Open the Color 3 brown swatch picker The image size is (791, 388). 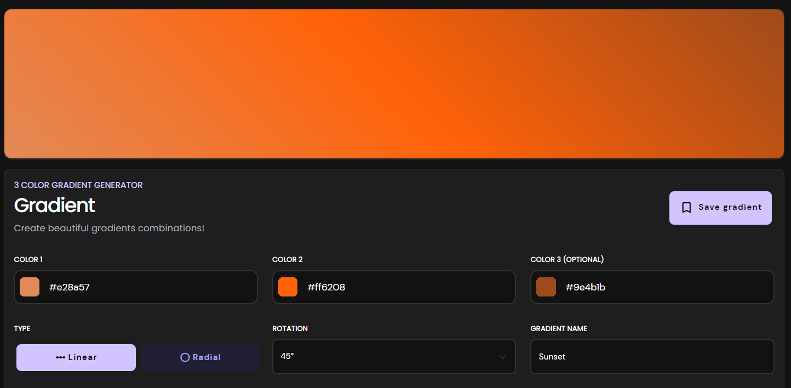click(546, 287)
